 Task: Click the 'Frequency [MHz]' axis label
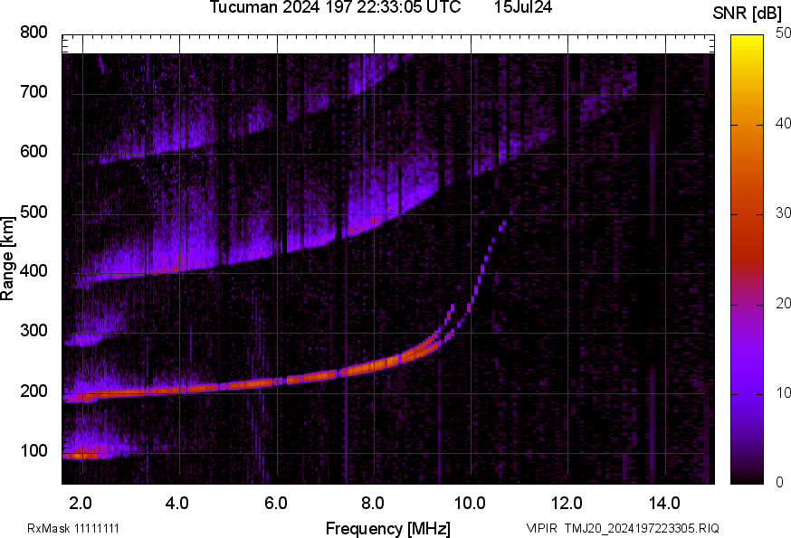pyautogui.click(x=388, y=528)
